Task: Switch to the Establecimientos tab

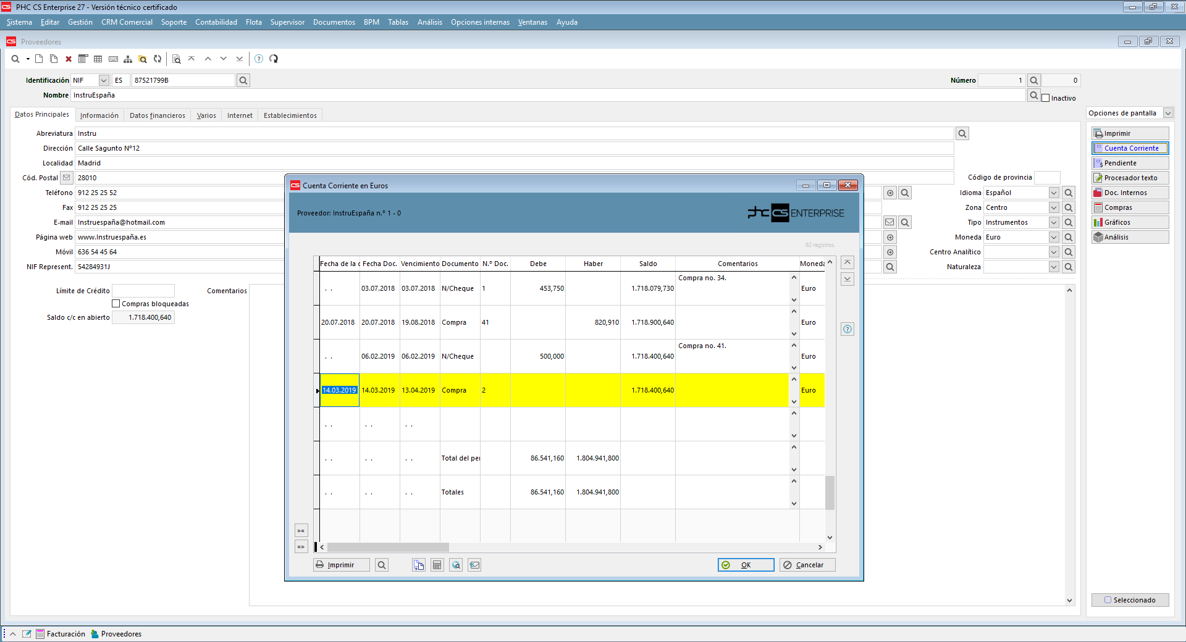Action: 290,115
